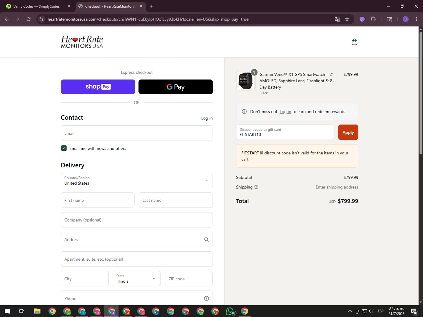Click the 'Enter shipping address' text
This screenshot has width=423, height=317.
(x=337, y=187)
